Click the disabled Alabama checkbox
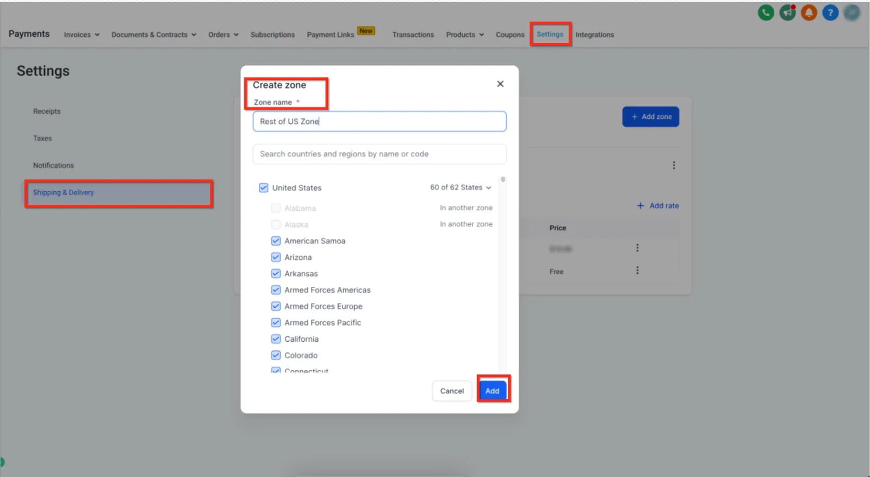Viewport: 870px width, 477px height. pyautogui.click(x=276, y=208)
